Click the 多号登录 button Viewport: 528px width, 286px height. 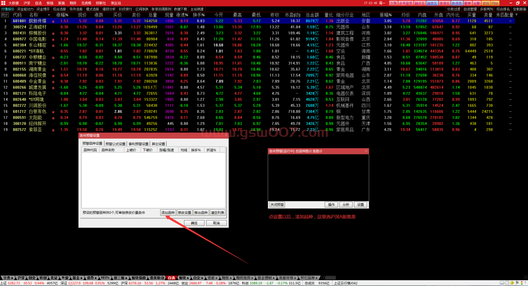pos(406,3)
